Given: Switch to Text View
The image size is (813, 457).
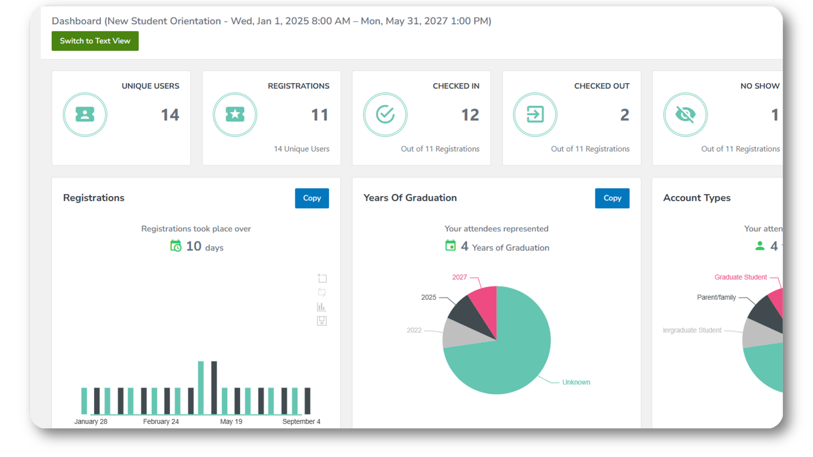Looking at the screenshot, I should pos(95,41).
